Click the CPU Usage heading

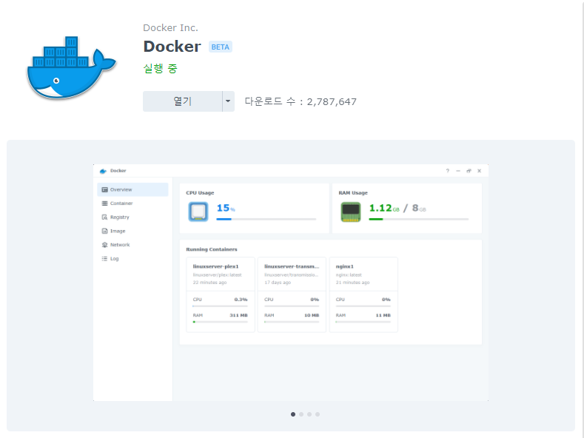200,193
